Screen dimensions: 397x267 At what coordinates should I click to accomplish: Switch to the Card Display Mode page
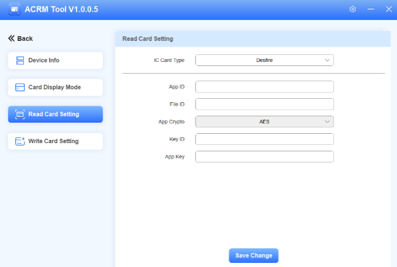(55, 88)
